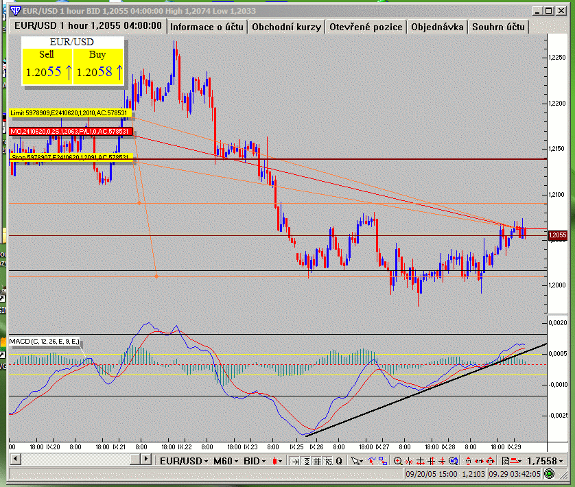Open the BID price type dropdown

255,461
